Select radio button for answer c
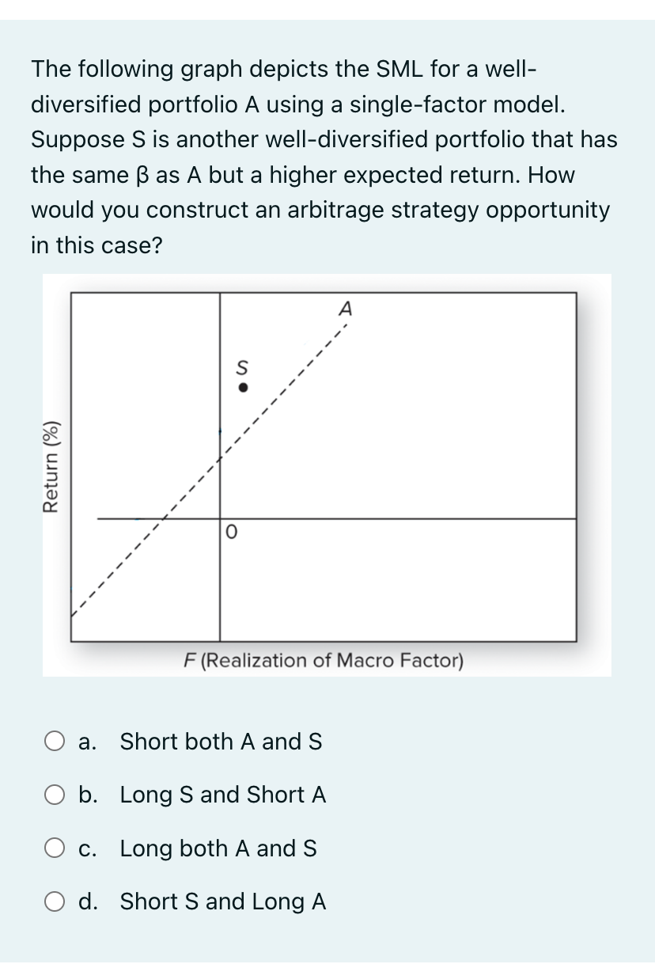This screenshot has width=655, height=964. pyautogui.click(x=55, y=848)
